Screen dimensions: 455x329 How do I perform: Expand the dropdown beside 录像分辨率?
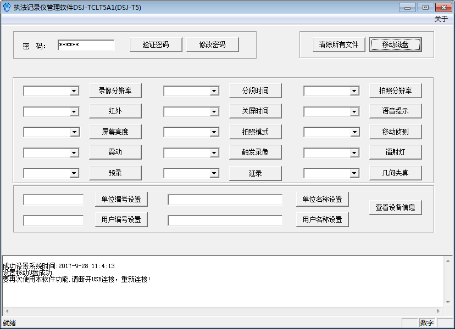(74, 91)
